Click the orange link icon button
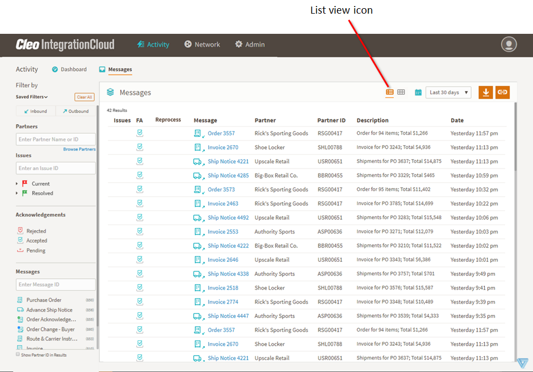Viewport: 533px width, 372px height. [502, 92]
